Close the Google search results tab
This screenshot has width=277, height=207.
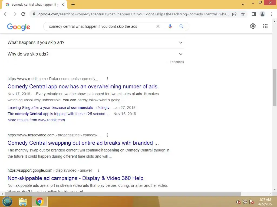pos(63,5)
